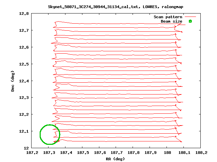
Task: Click the 'Dec (deg)' y-axis label
Action: [x=13, y=81]
